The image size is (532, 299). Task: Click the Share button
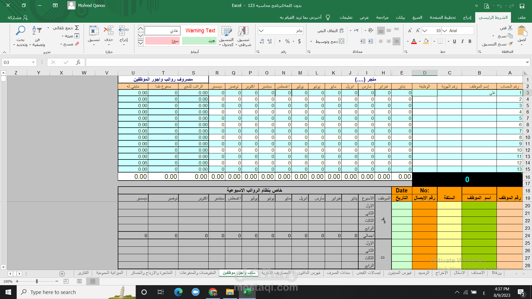tap(18, 18)
